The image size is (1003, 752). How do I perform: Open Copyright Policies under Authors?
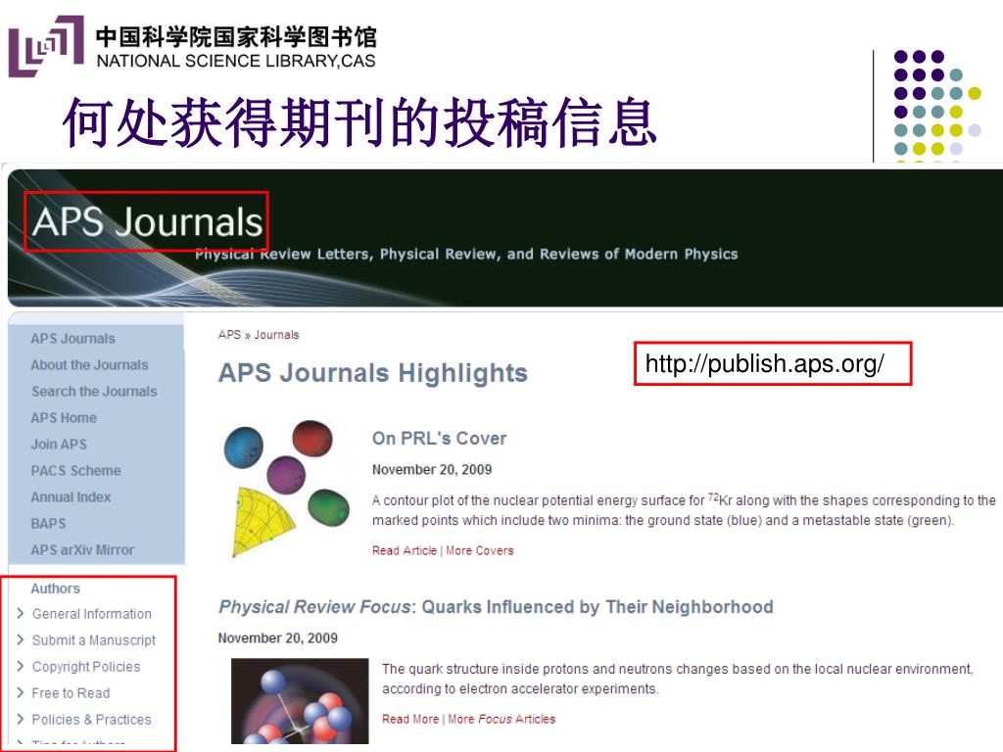tap(86, 667)
